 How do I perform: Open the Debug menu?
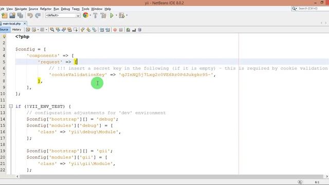[x=65, y=9]
